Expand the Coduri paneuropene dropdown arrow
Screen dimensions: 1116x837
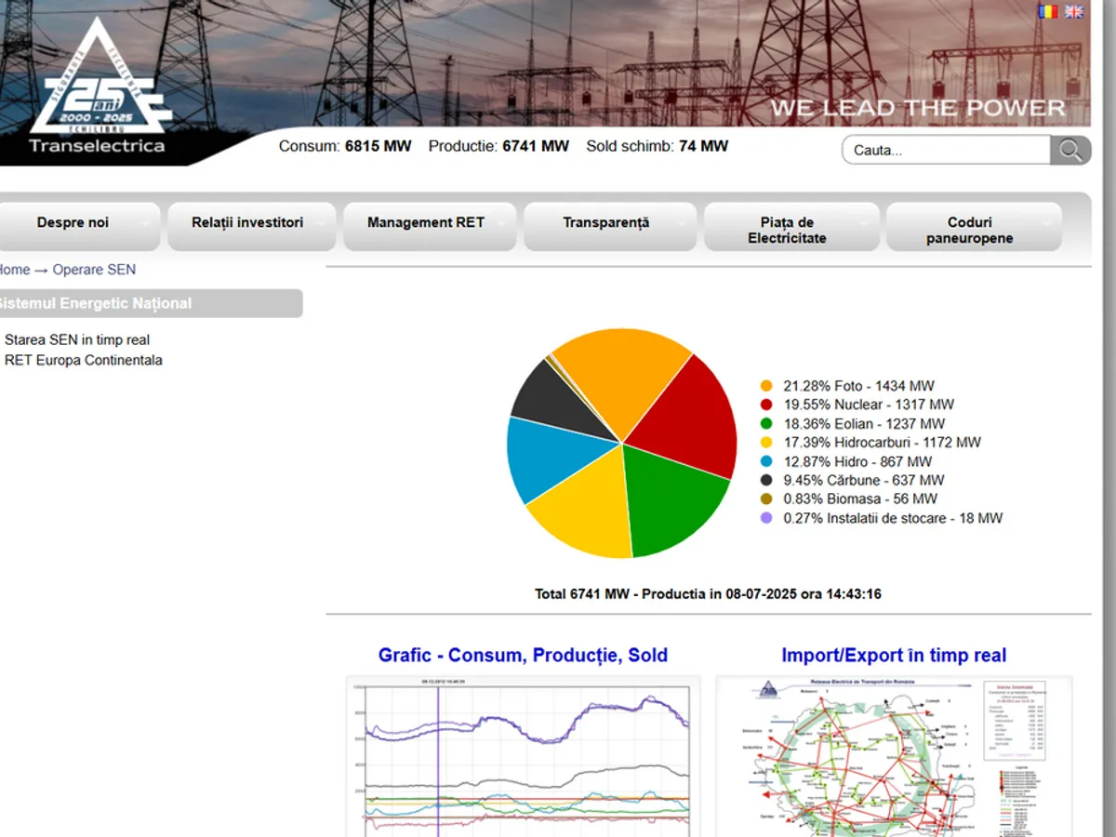tap(1048, 223)
